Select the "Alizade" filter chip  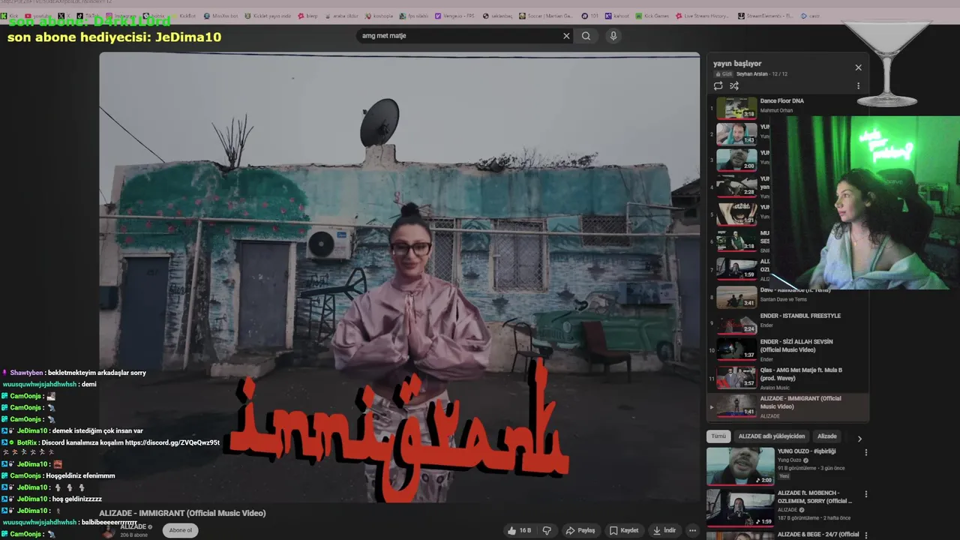click(826, 436)
